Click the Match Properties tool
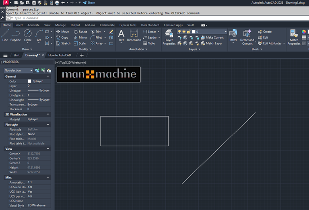Image resolution: width=309 pixels, height=210 pixels. pos(294,37)
